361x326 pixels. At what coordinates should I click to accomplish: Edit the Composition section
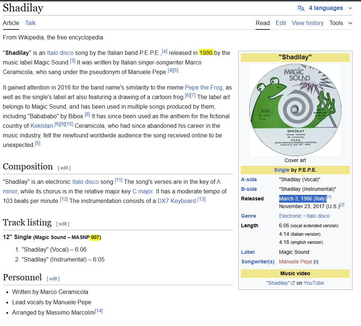point(64,168)
